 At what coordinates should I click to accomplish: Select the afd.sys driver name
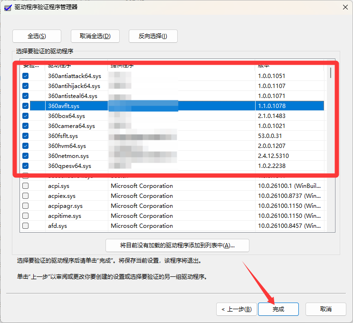click(x=57, y=225)
